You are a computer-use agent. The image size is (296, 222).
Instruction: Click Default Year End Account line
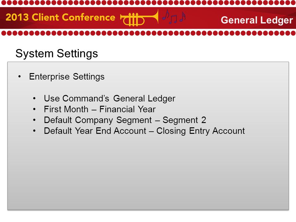[144, 131]
